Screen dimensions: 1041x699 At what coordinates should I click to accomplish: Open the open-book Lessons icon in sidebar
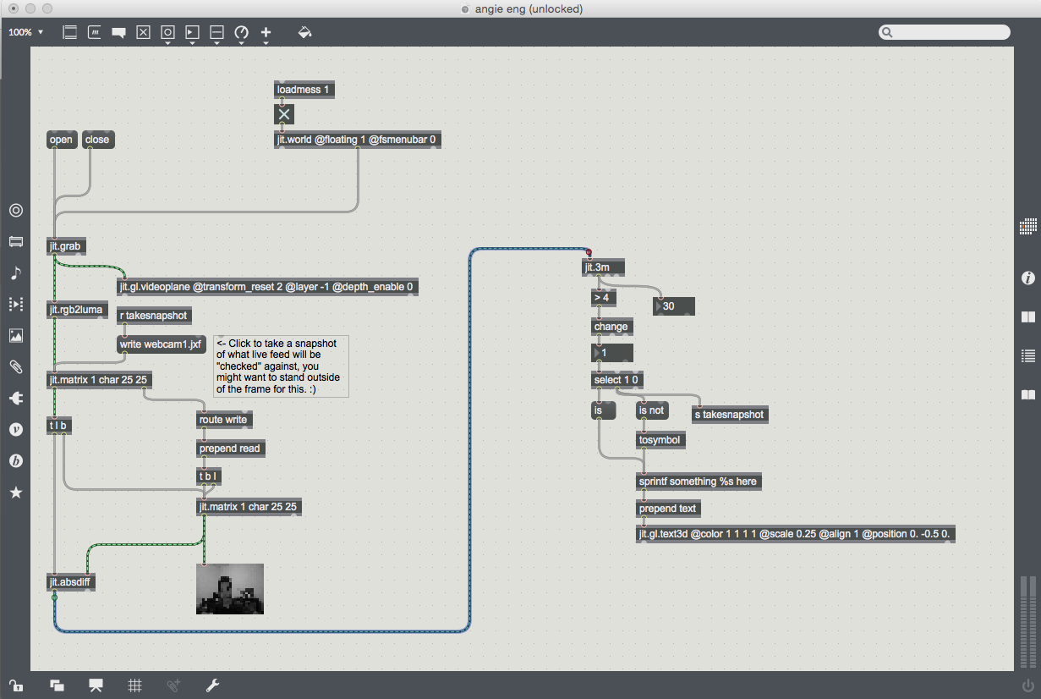[x=1028, y=394]
